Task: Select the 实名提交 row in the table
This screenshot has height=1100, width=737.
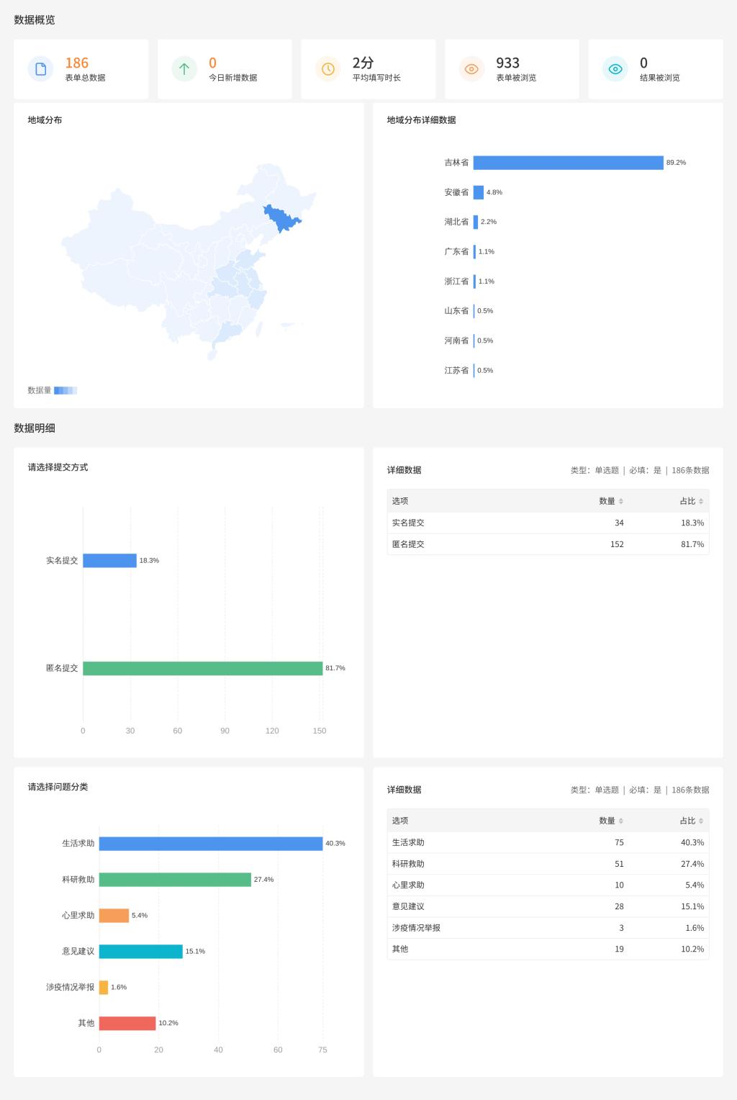Action: click(548, 523)
